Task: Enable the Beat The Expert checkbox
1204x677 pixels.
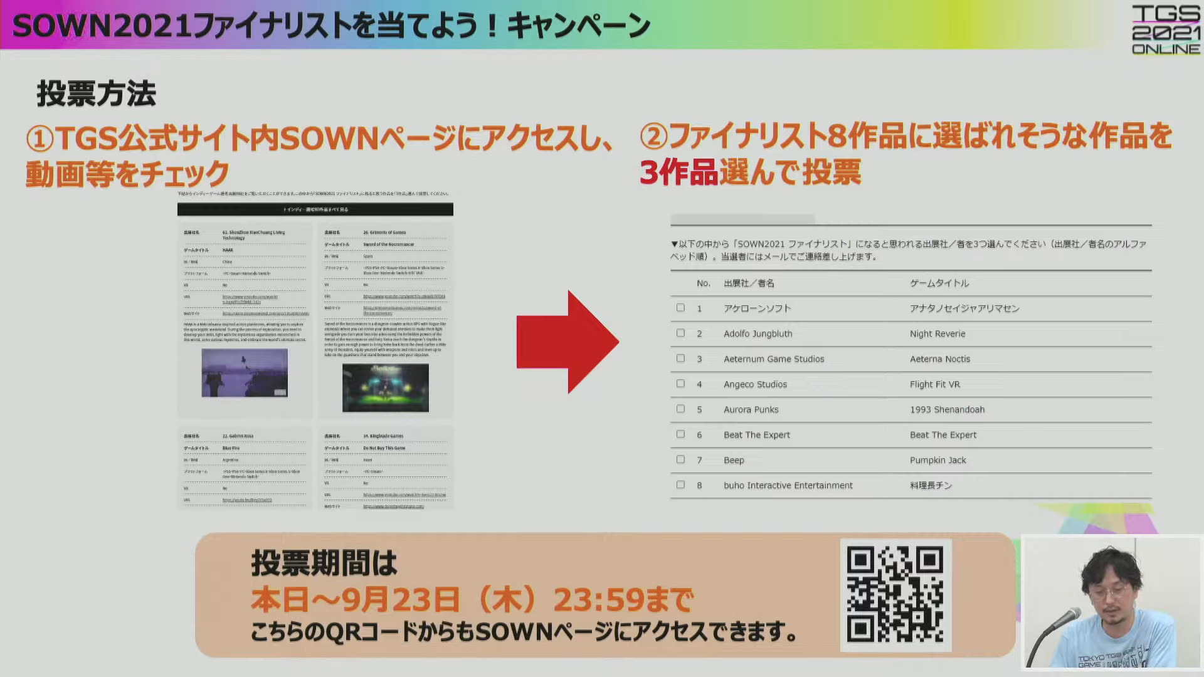Action: (x=680, y=434)
